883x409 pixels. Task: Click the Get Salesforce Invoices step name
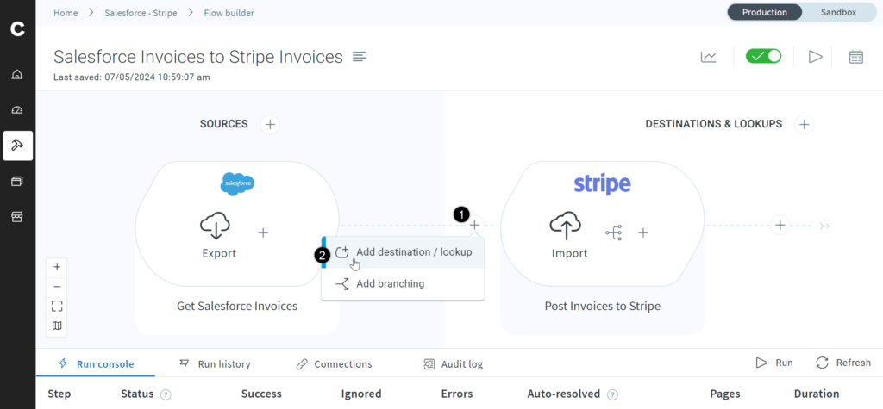[x=237, y=306]
